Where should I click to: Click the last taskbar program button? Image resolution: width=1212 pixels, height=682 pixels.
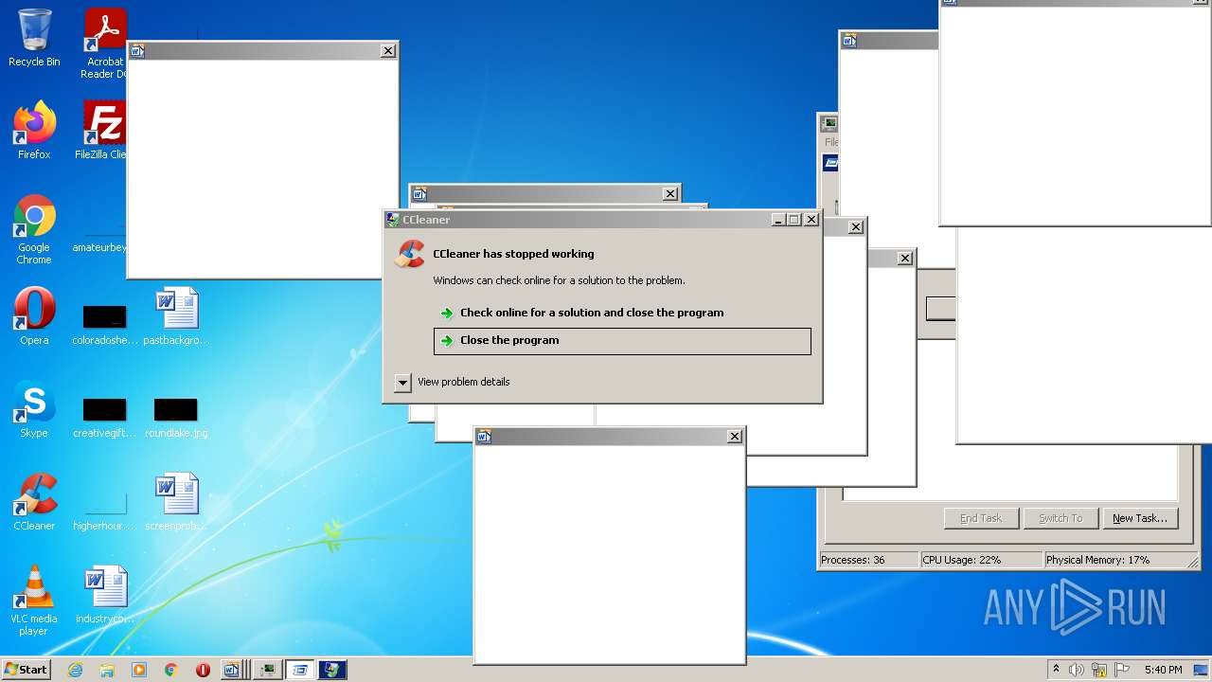(332, 670)
